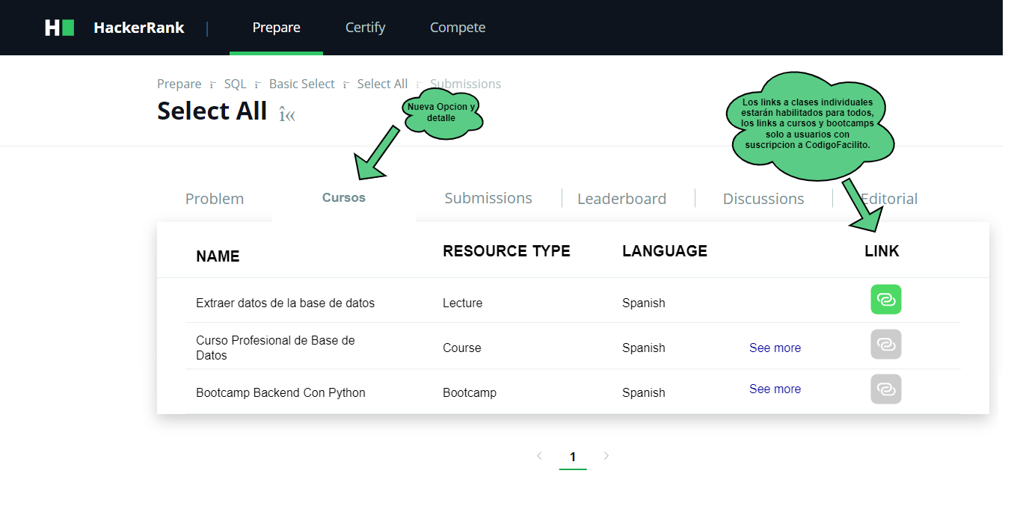Screen dimensions: 1017x512
Task: Open the Compete navigation tab
Action: click(x=458, y=28)
